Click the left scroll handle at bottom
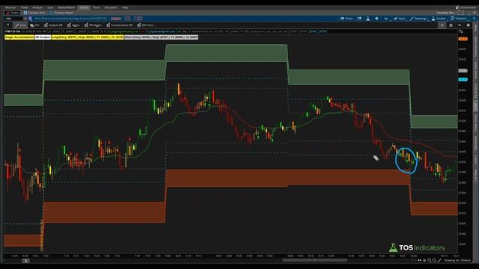The height and width of the screenshot is (269, 479). [25, 261]
